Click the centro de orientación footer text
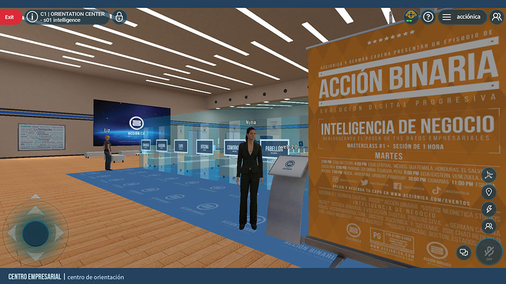The image size is (506, 284). click(x=95, y=277)
